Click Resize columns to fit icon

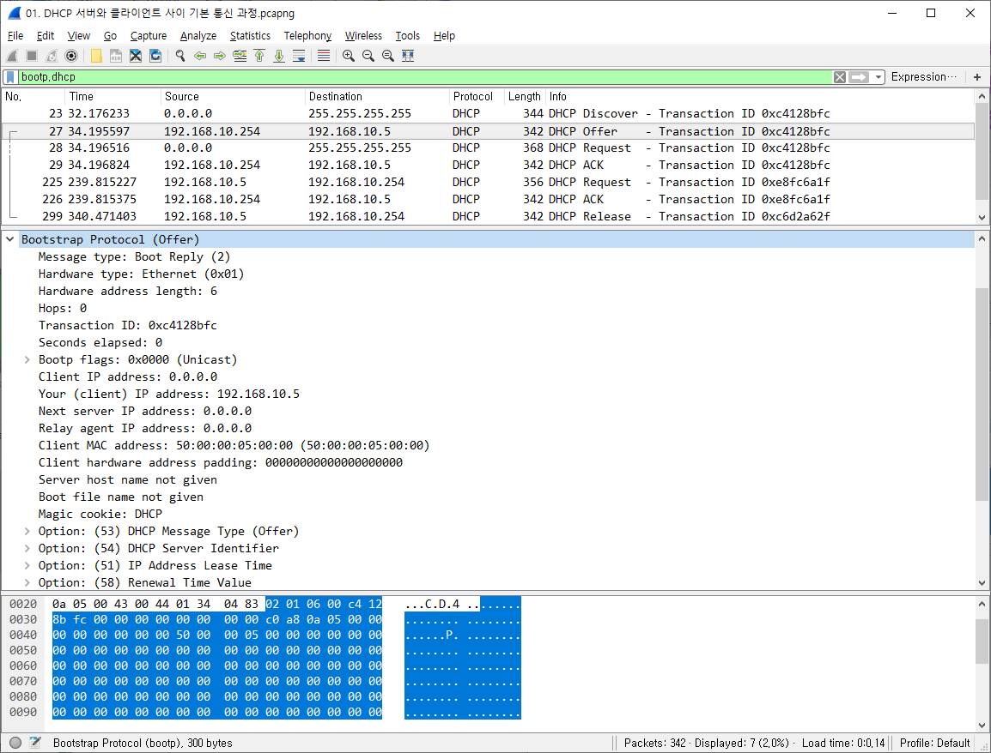[x=408, y=57]
